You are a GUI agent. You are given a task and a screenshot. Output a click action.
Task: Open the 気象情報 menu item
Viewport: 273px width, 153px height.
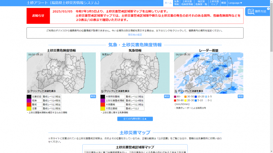[176, 3]
